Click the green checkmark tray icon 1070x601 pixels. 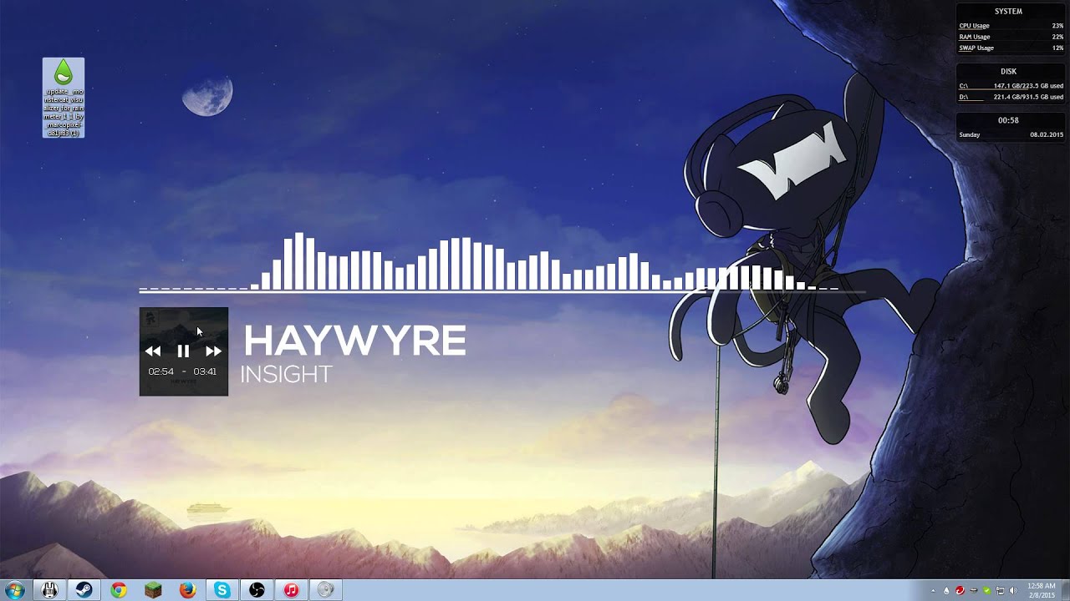coord(986,591)
